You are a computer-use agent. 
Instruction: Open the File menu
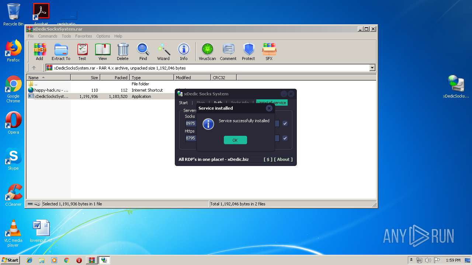click(31, 36)
